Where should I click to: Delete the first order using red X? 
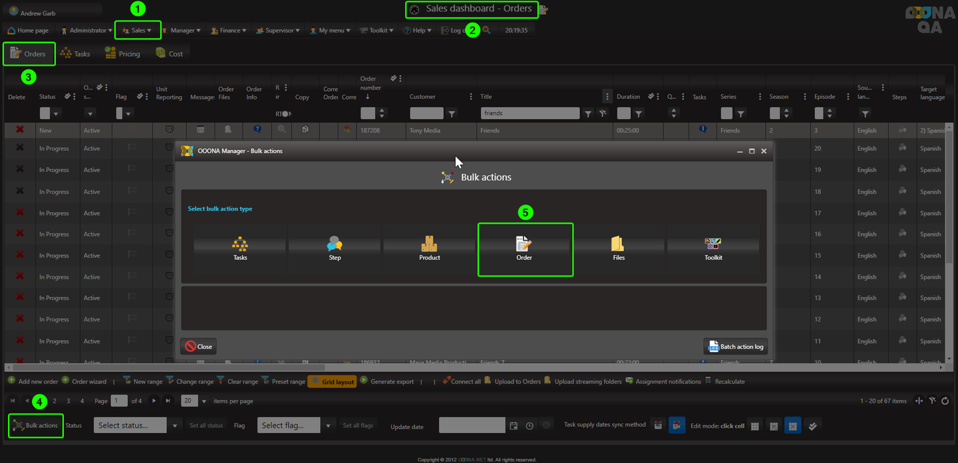(19, 130)
